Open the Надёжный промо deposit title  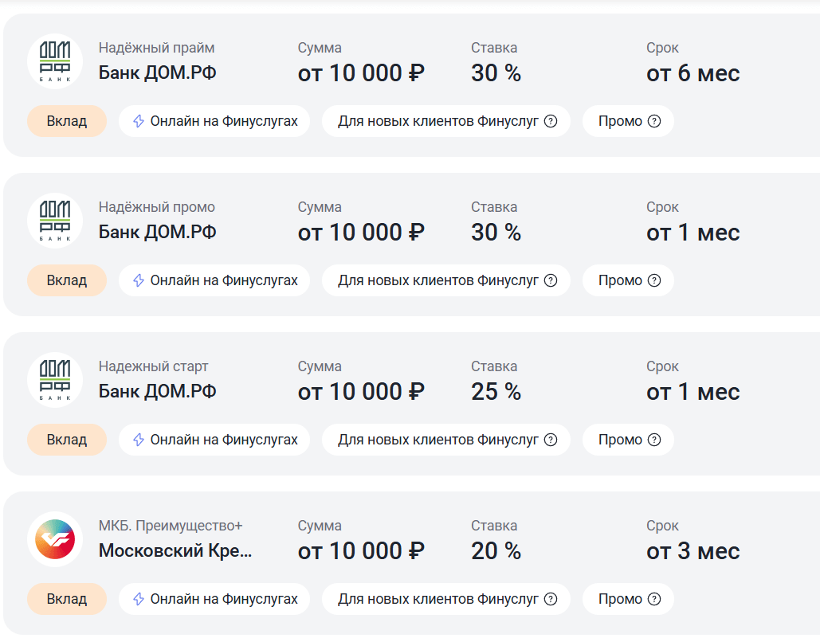(x=157, y=207)
